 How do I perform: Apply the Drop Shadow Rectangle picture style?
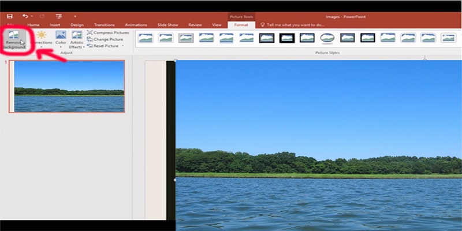206,38
